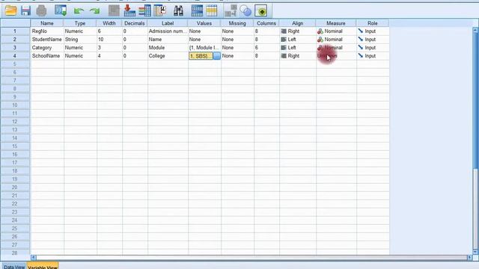Viewport: 479px width, 269px height.
Task: Click Input role cell for SchoolName
Action: point(373,56)
